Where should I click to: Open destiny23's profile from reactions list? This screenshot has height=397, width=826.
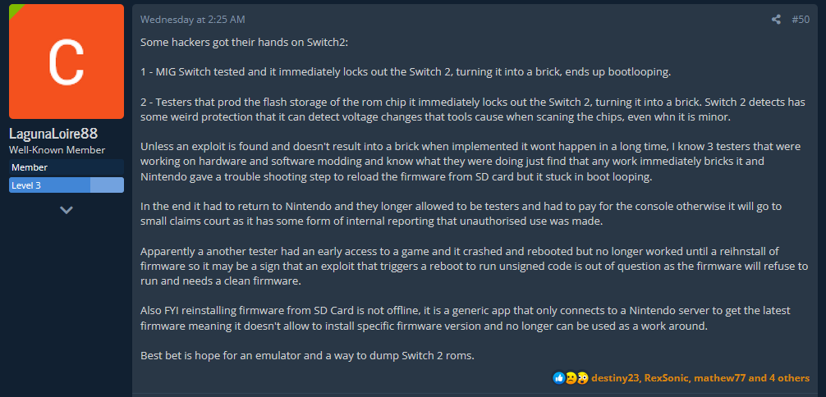click(x=615, y=378)
